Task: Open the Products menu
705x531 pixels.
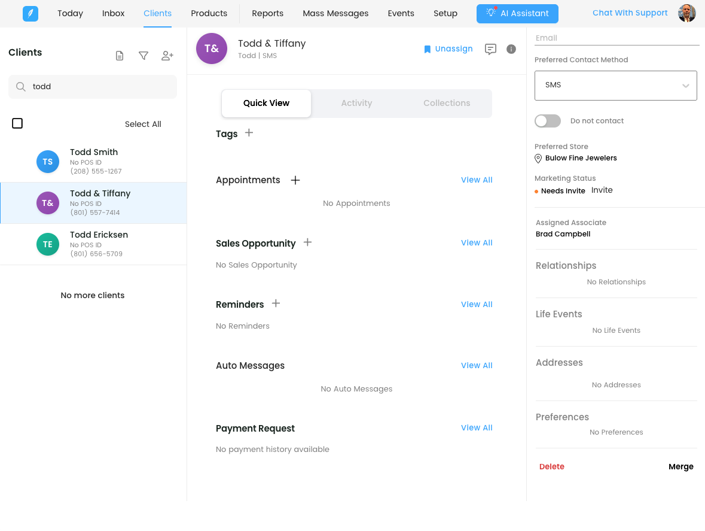Action: coord(209,14)
